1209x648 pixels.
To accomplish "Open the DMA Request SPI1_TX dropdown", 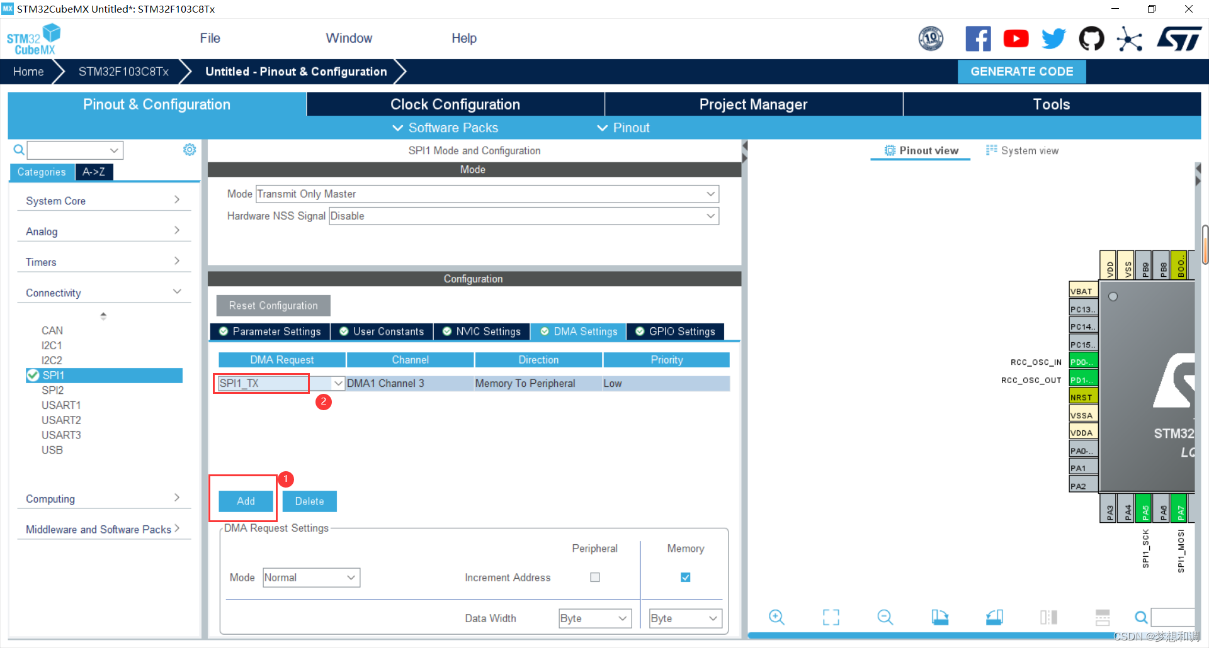I will click(x=338, y=383).
